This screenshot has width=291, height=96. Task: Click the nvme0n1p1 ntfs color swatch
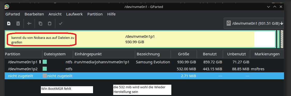pos(44,62)
